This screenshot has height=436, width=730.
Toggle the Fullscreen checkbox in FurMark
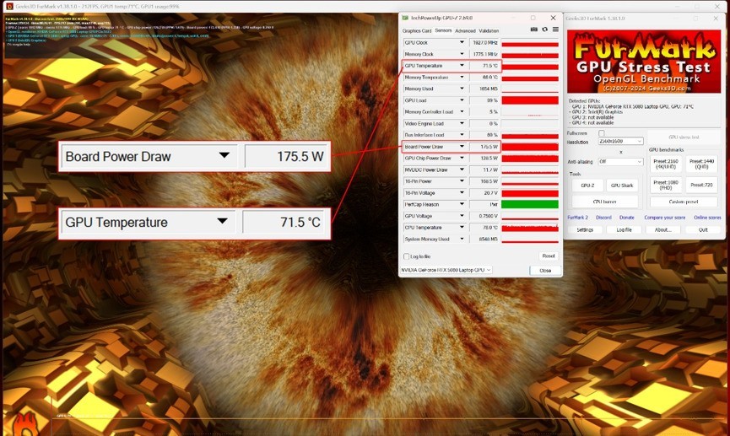(x=602, y=133)
